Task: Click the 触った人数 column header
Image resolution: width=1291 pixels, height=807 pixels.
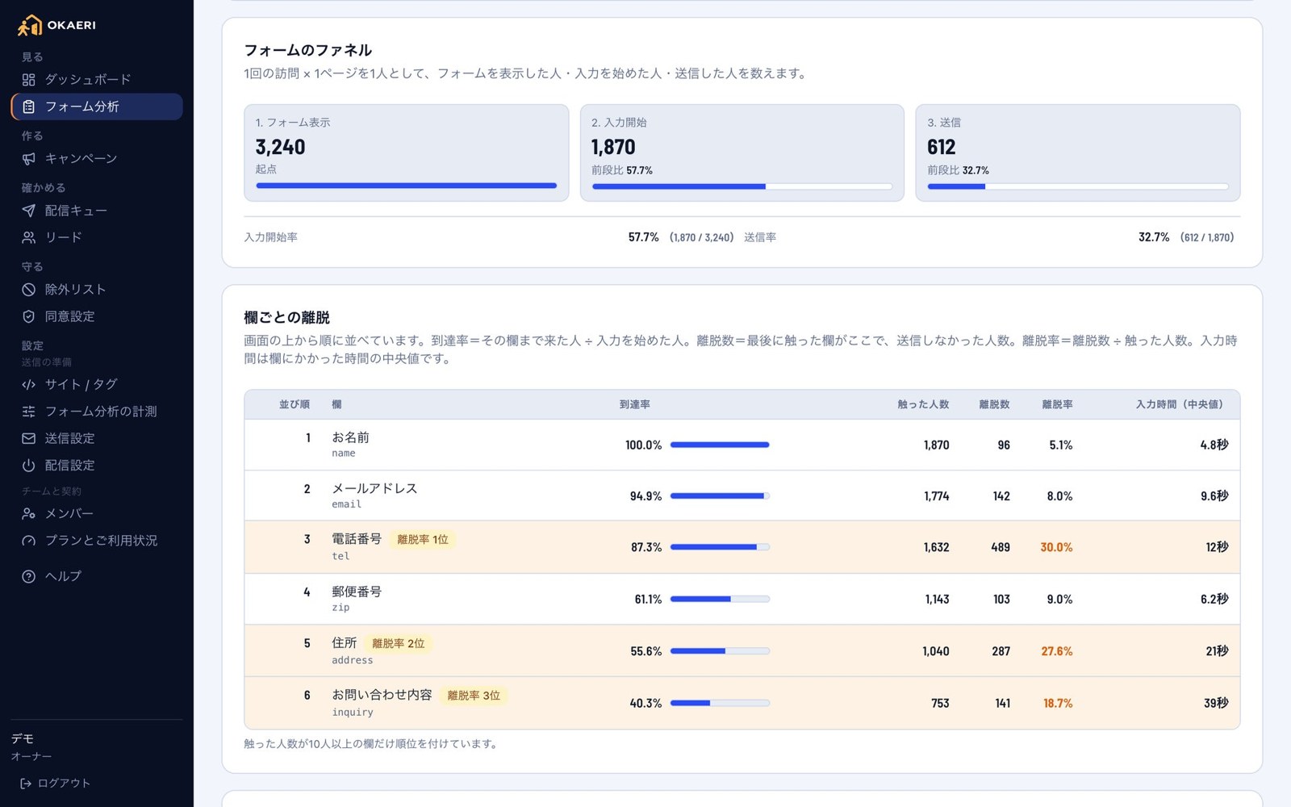Action: 923,404
